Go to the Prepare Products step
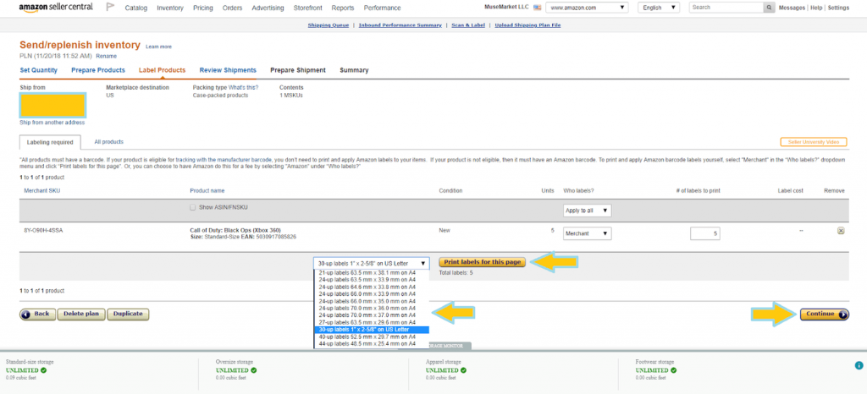This screenshot has width=867, height=394. click(x=98, y=70)
